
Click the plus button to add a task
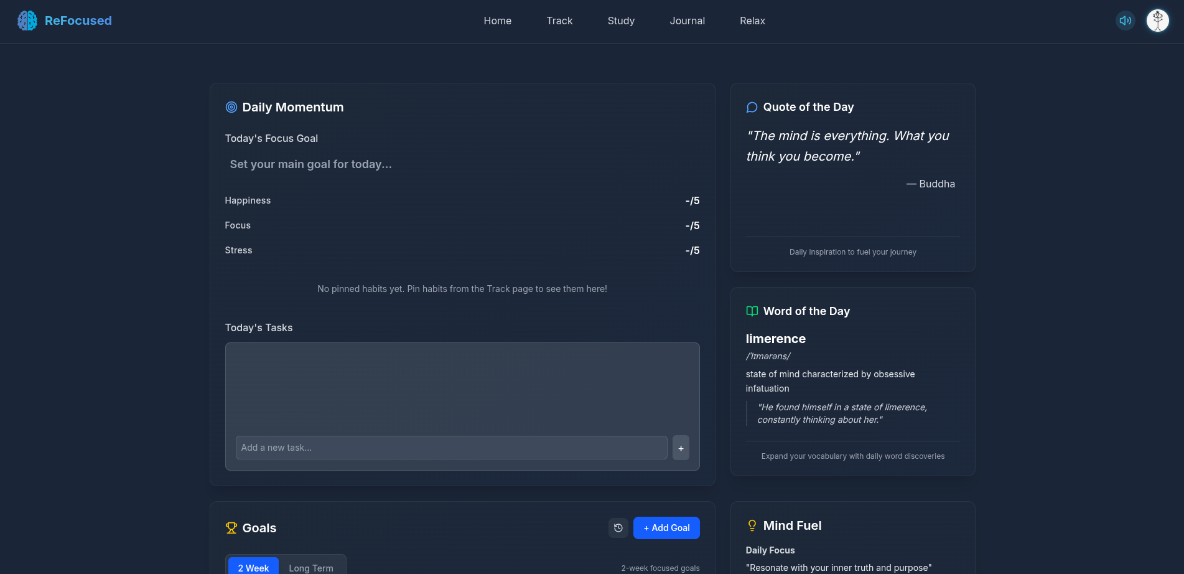[680, 448]
